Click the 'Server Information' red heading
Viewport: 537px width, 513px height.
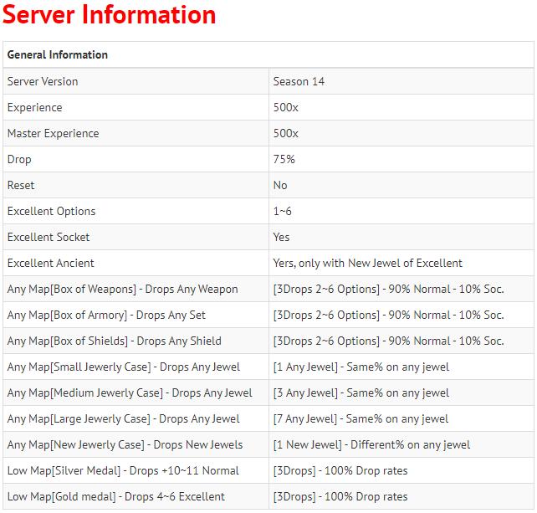109,15
